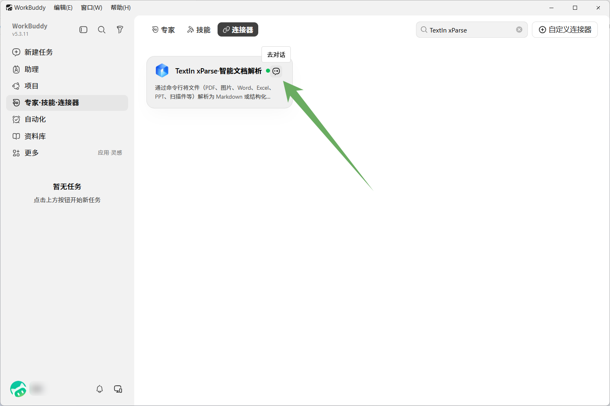Click the connector description text about PDF parsing
This screenshot has height=406, width=610.
213,92
